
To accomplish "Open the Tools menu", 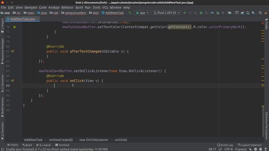I will (96, 8).
